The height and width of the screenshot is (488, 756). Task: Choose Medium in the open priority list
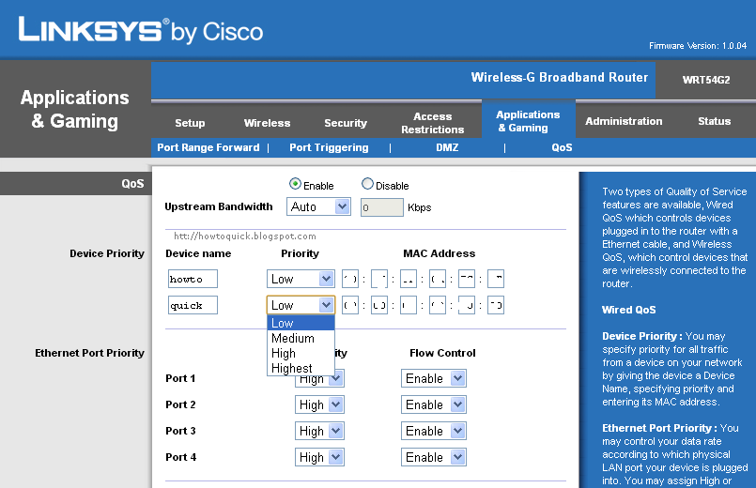(301, 338)
